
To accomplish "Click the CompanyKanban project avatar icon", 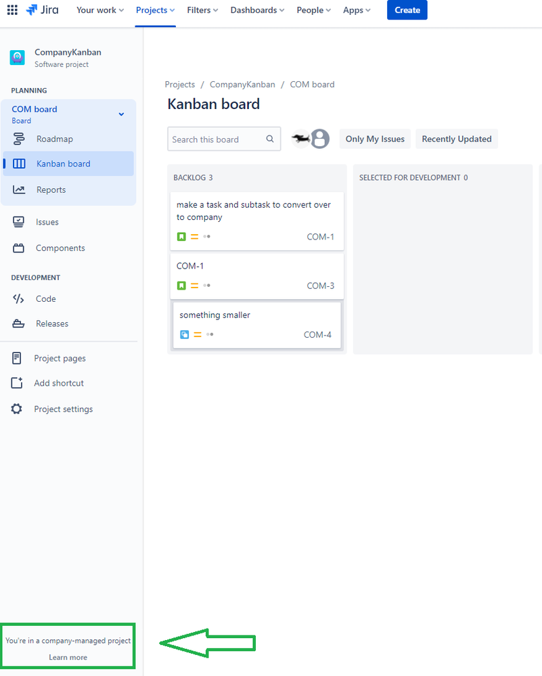I will pyautogui.click(x=17, y=58).
